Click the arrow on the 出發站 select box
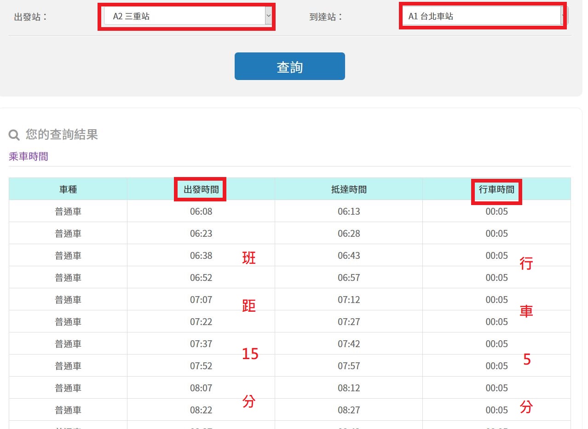588x429 pixels. (x=268, y=17)
